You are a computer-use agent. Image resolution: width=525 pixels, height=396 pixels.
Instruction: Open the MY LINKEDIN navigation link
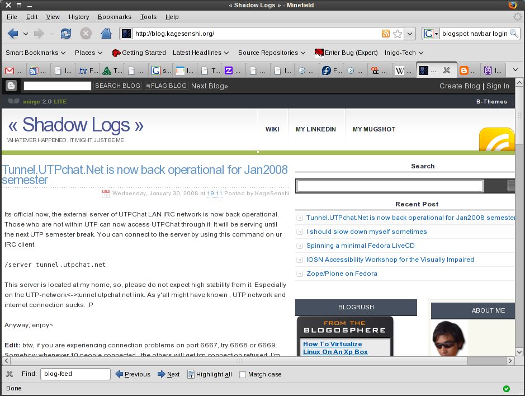(x=316, y=129)
